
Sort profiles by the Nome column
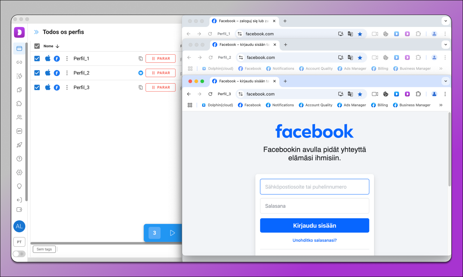[52, 46]
